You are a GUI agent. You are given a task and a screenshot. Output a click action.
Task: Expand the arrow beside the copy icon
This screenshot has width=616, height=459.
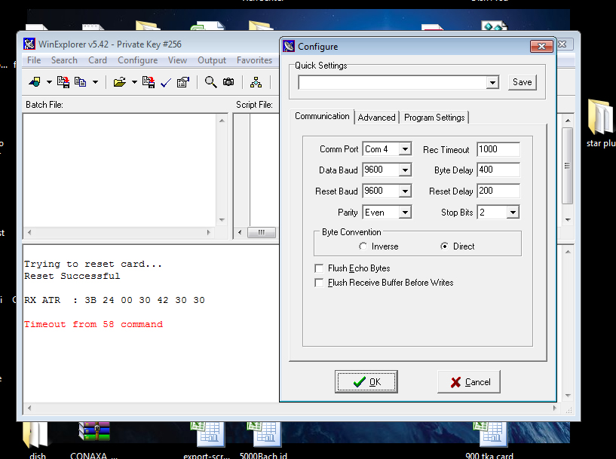click(x=95, y=82)
